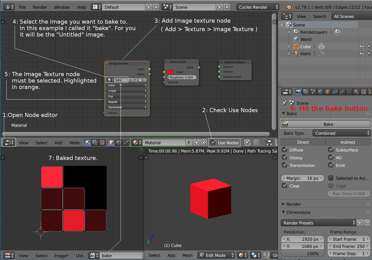Screen dimensions: 372x260
Task: Click the Blender logo in the info header
Action: 289,7
